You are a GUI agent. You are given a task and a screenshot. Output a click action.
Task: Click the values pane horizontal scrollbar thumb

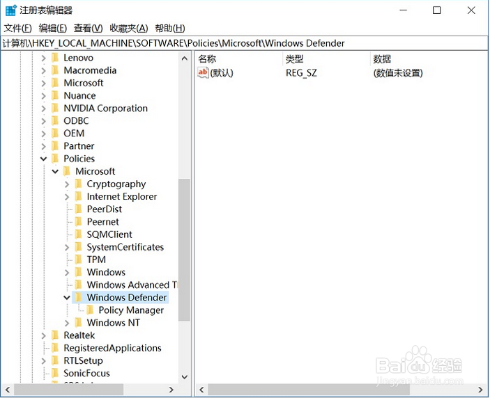click(x=309, y=390)
